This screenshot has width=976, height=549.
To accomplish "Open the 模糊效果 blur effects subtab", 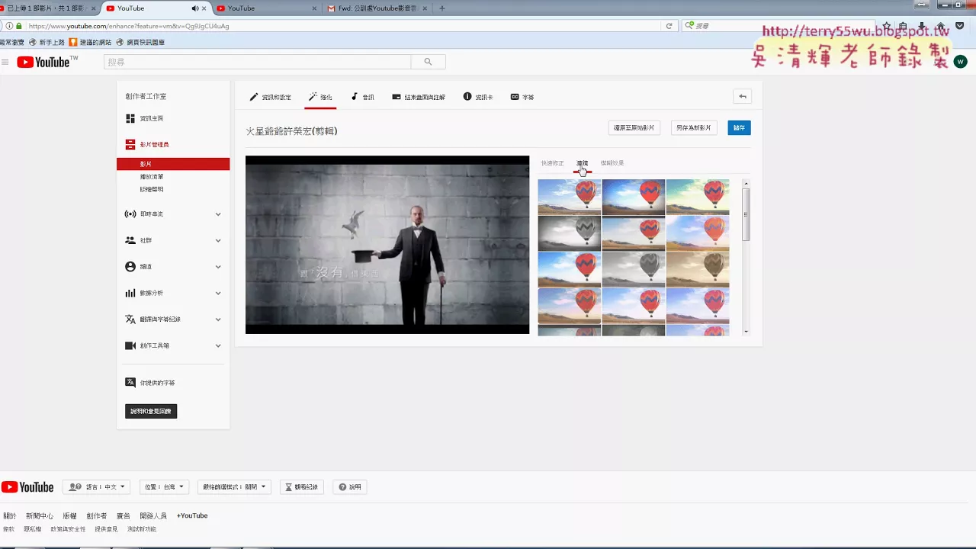I will [x=612, y=163].
